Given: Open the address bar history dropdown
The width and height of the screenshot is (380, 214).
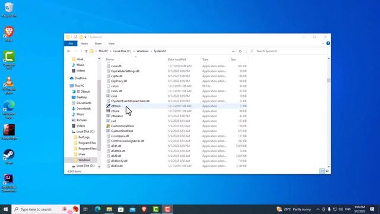Looking at the screenshot, I should [x=233, y=51].
